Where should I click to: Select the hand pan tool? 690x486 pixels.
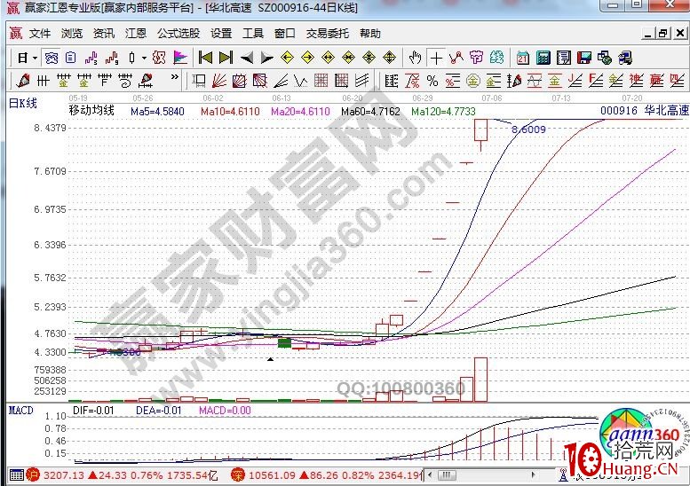[x=415, y=58]
